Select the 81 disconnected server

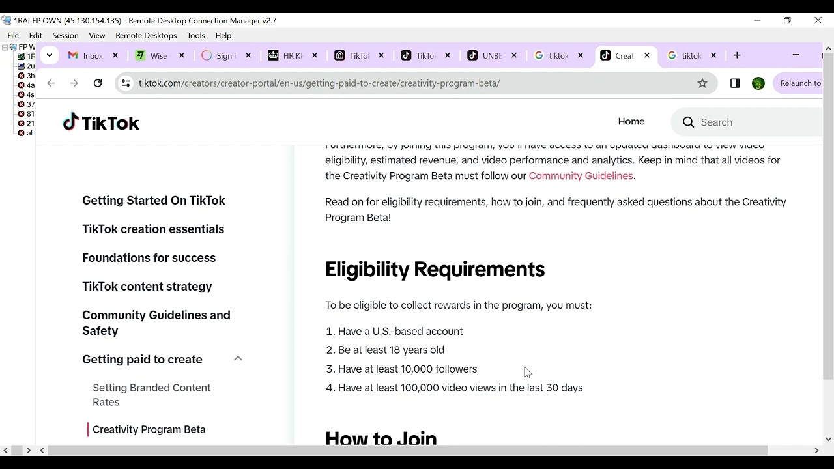coord(27,114)
